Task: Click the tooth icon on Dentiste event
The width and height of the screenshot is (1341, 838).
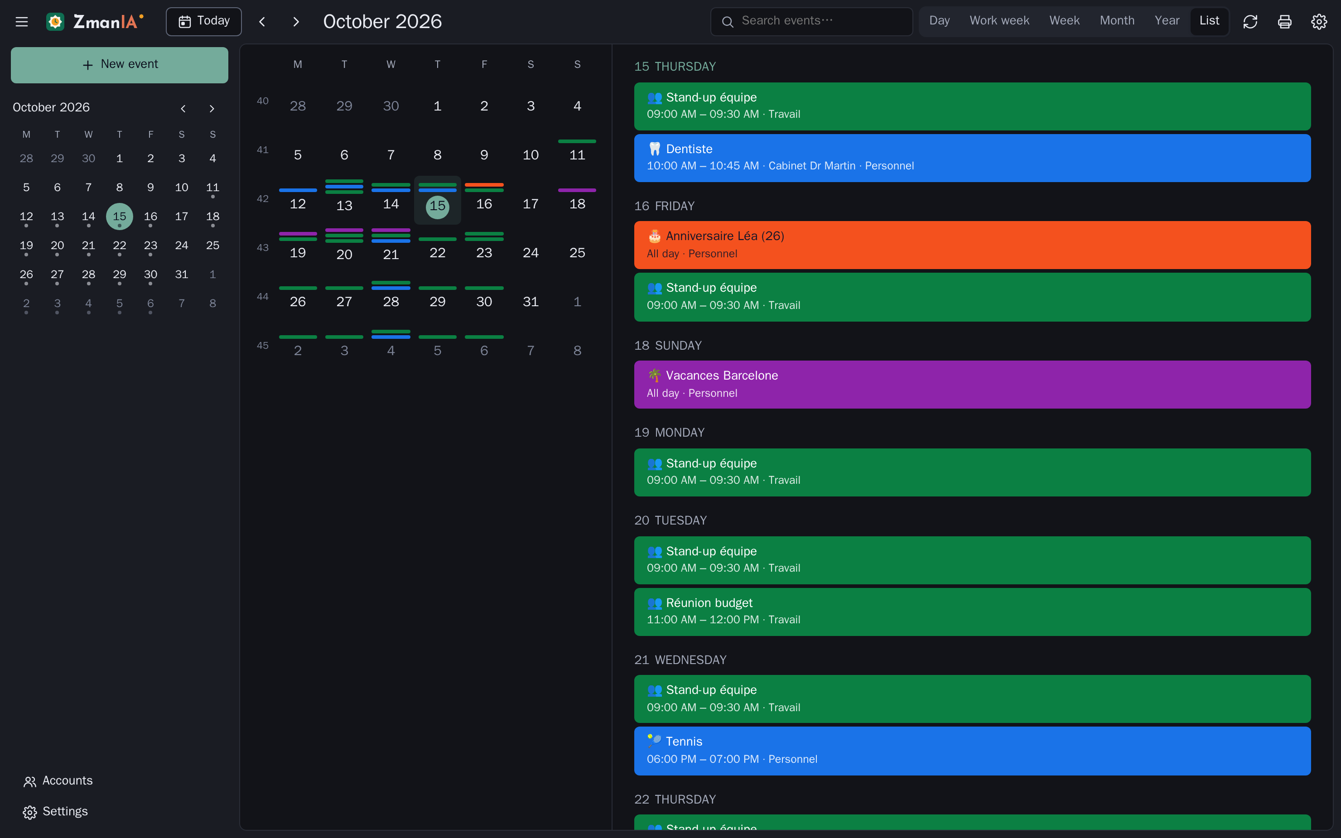Action: (655, 149)
